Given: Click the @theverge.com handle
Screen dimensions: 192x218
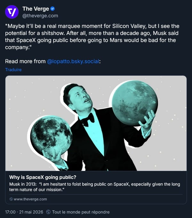Looking at the screenshot, I should coord(40,16).
